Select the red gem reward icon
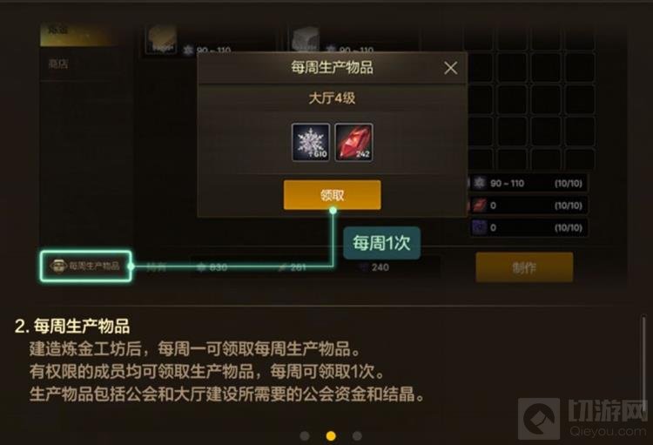 click(x=353, y=142)
